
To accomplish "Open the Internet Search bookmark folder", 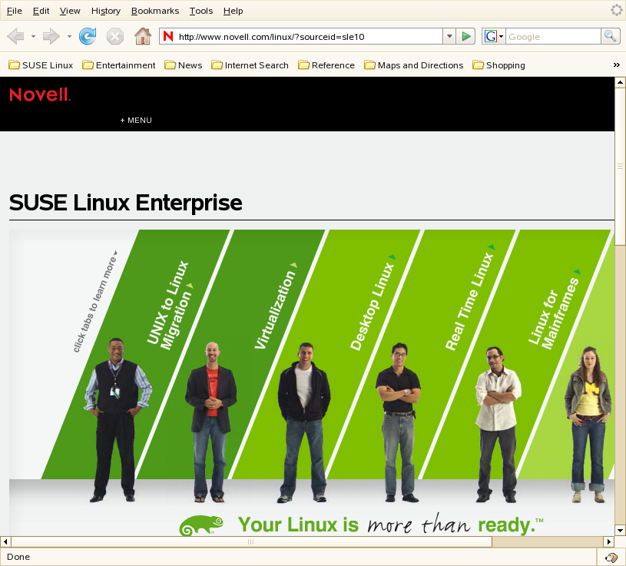I will coord(250,65).
